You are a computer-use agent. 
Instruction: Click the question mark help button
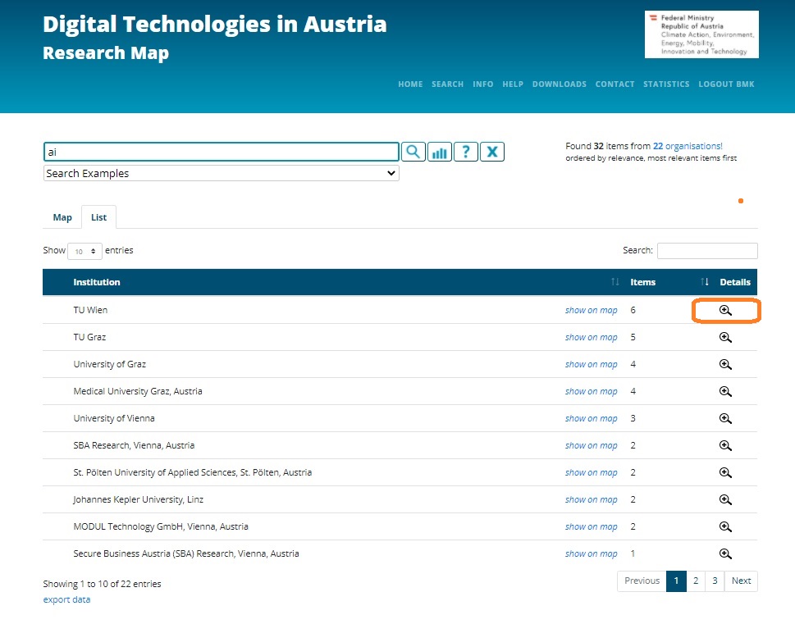[466, 152]
